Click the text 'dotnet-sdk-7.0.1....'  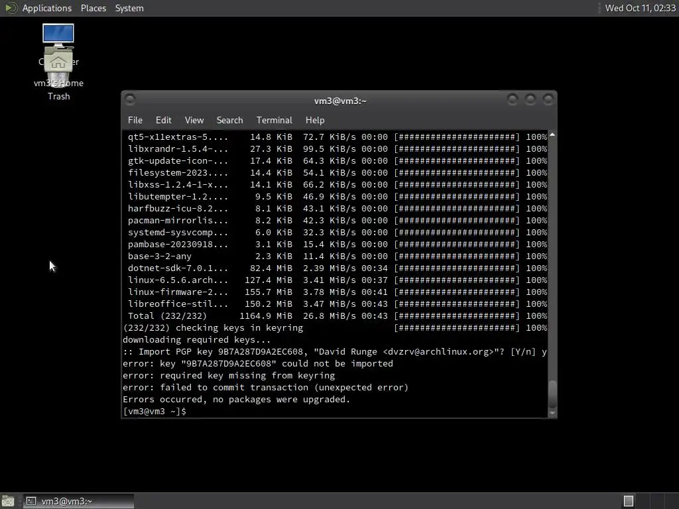[x=178, y=268]
